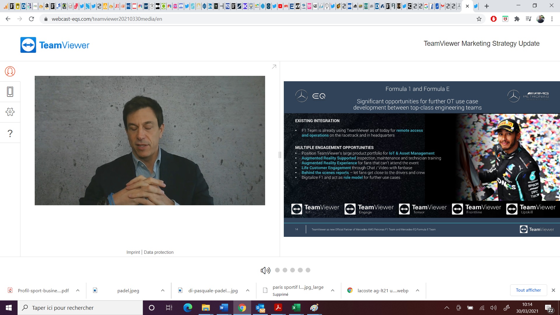Open webcast settings gear icon
The image size is (560, 315).
[x=10, y=112]
